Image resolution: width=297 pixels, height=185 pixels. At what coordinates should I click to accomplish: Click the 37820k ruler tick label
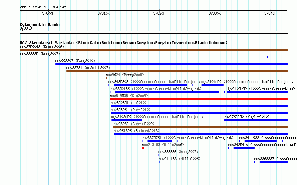pos(159,13)
